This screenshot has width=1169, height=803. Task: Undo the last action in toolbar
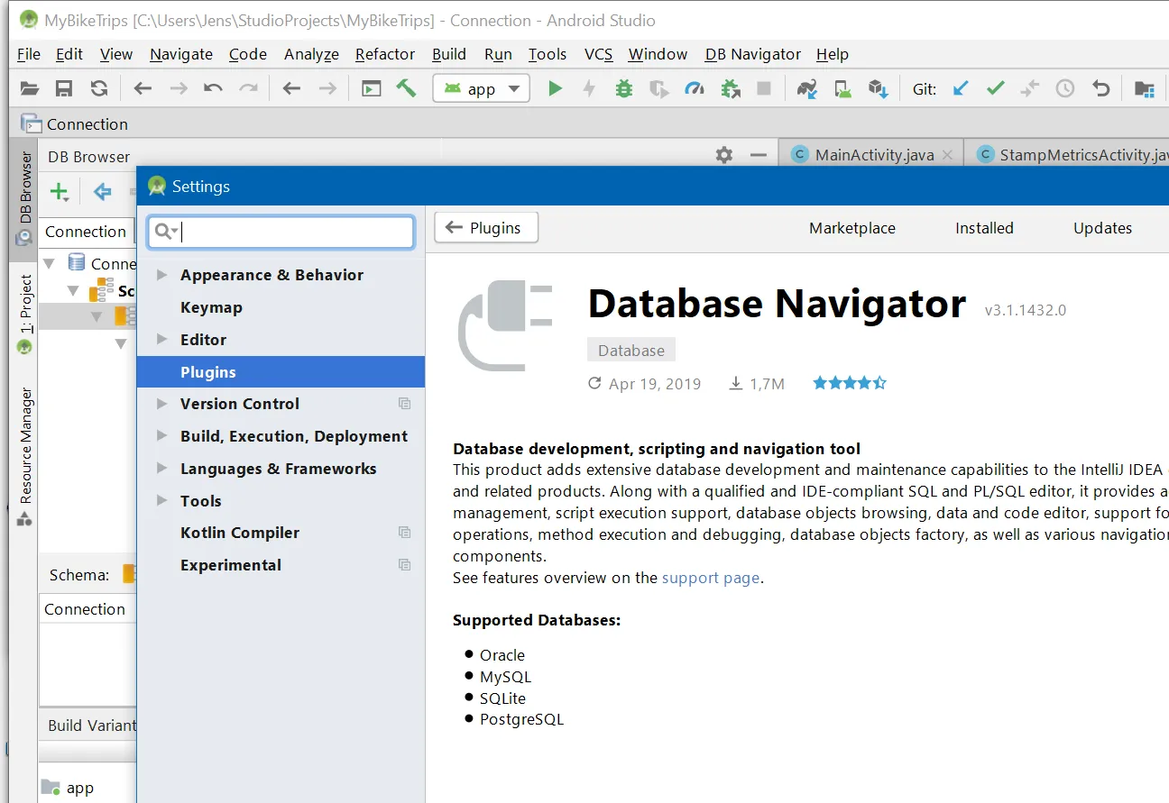213,88
